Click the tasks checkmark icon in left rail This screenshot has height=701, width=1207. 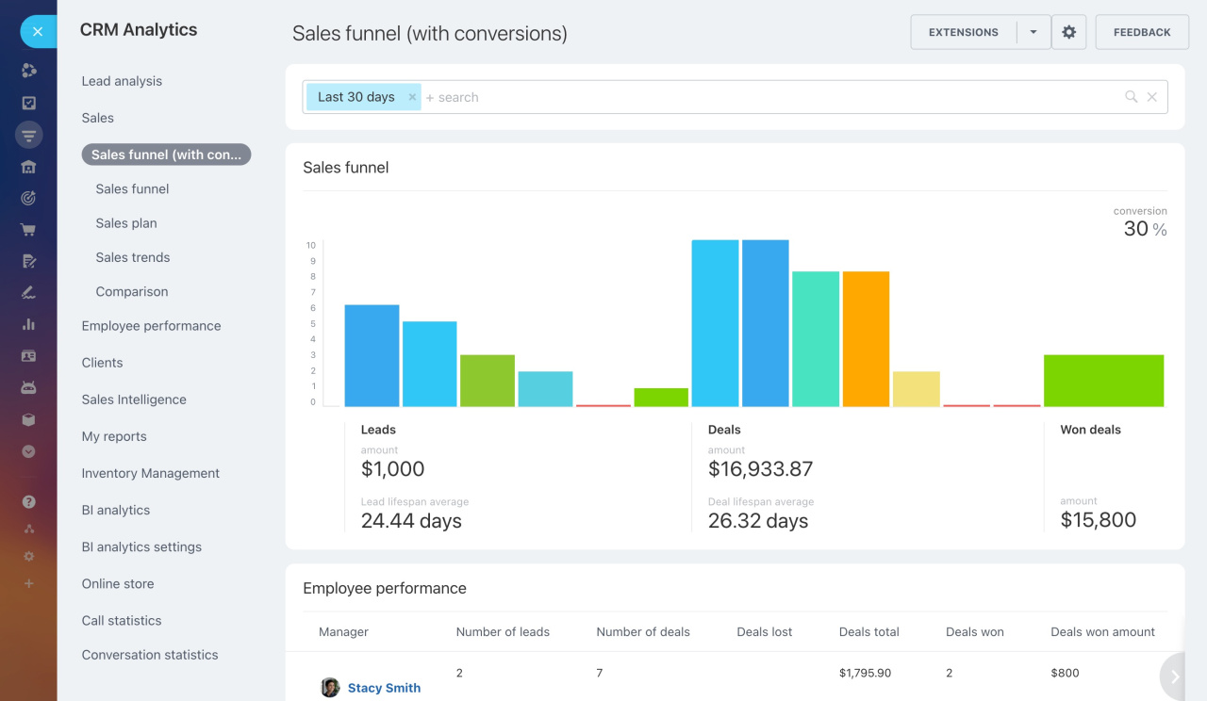[x=28, y=103]
